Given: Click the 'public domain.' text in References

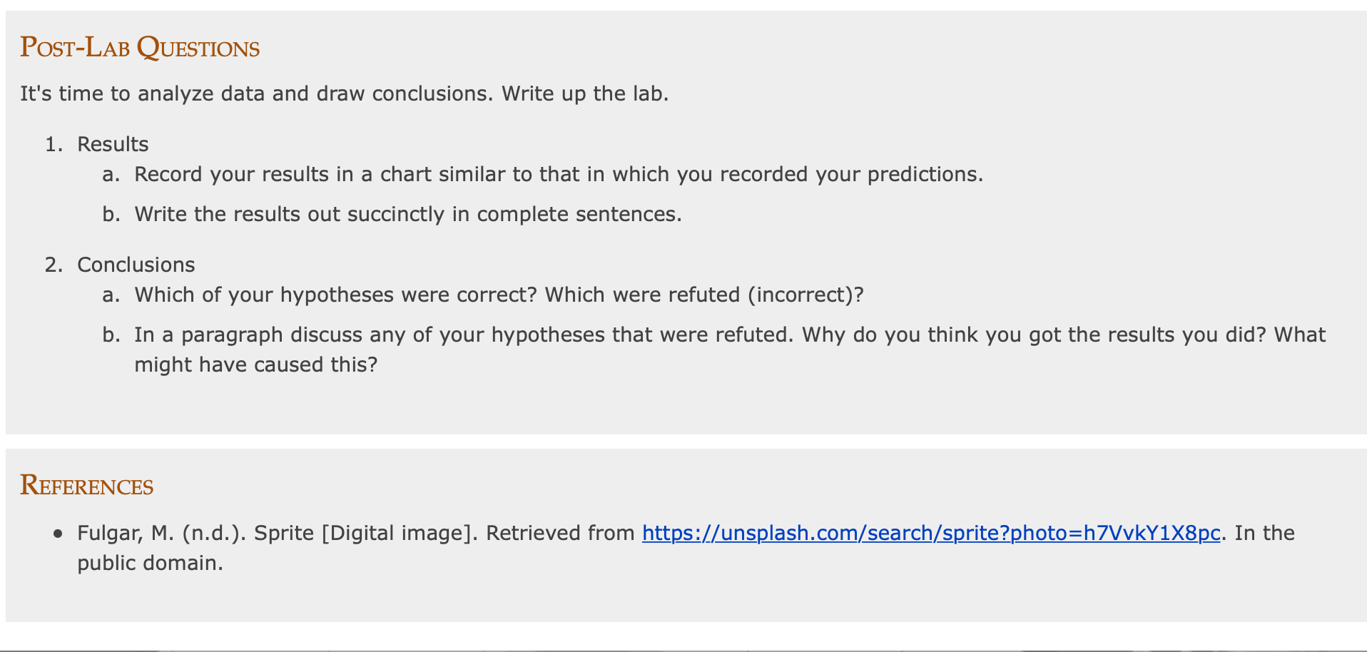Looking at the screenshot, I should coord(151,563).
